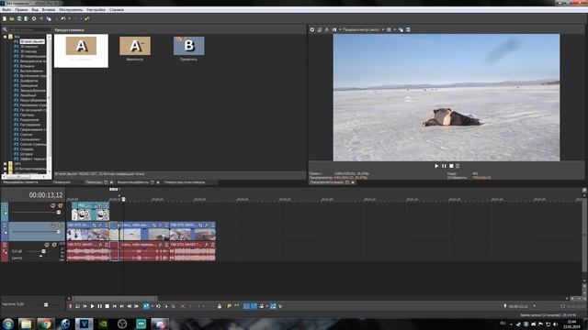Collapse the 'Все' folder in transitions tree

6,37
